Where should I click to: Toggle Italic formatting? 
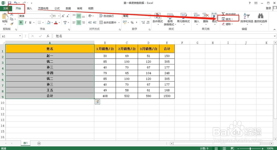[x=25, y=22]
